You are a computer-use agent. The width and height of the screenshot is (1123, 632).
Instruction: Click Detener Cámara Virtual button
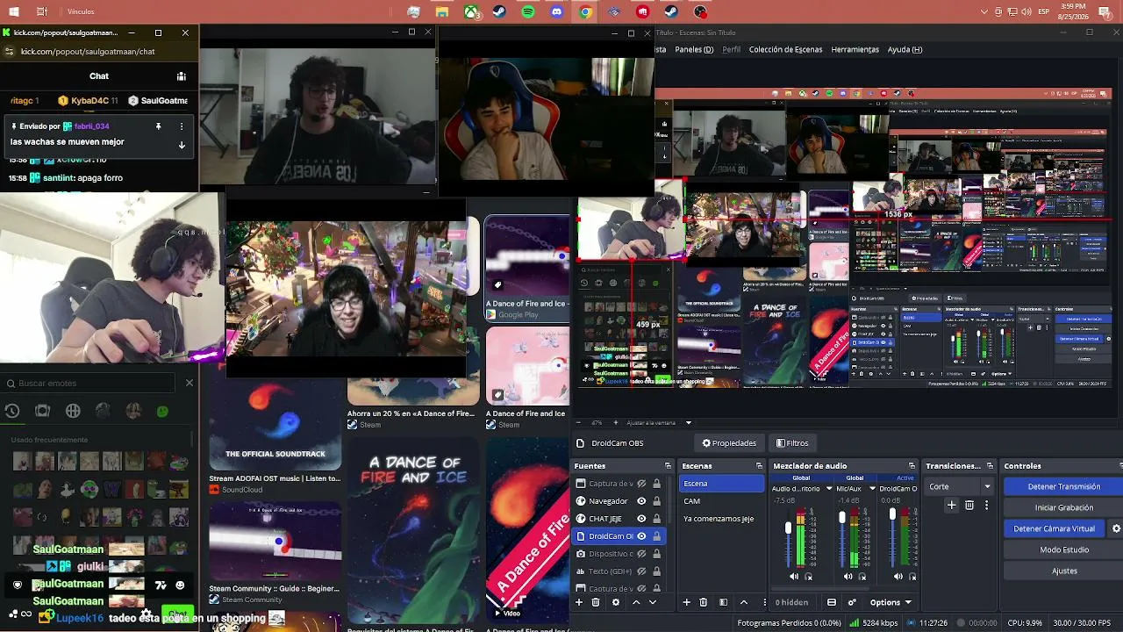coord(1055,528)
